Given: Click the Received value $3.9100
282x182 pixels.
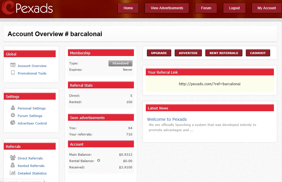Looking at the screenshot, I should coord(126,167).
